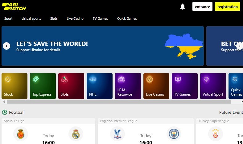
Task: Open the Stock promotions tile
Action: pos(14,86)
